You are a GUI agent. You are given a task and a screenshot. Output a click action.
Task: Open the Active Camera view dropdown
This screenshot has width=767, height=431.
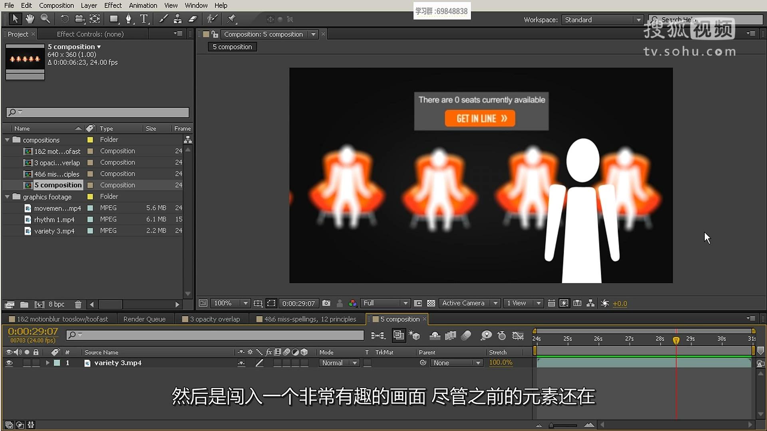469,303
